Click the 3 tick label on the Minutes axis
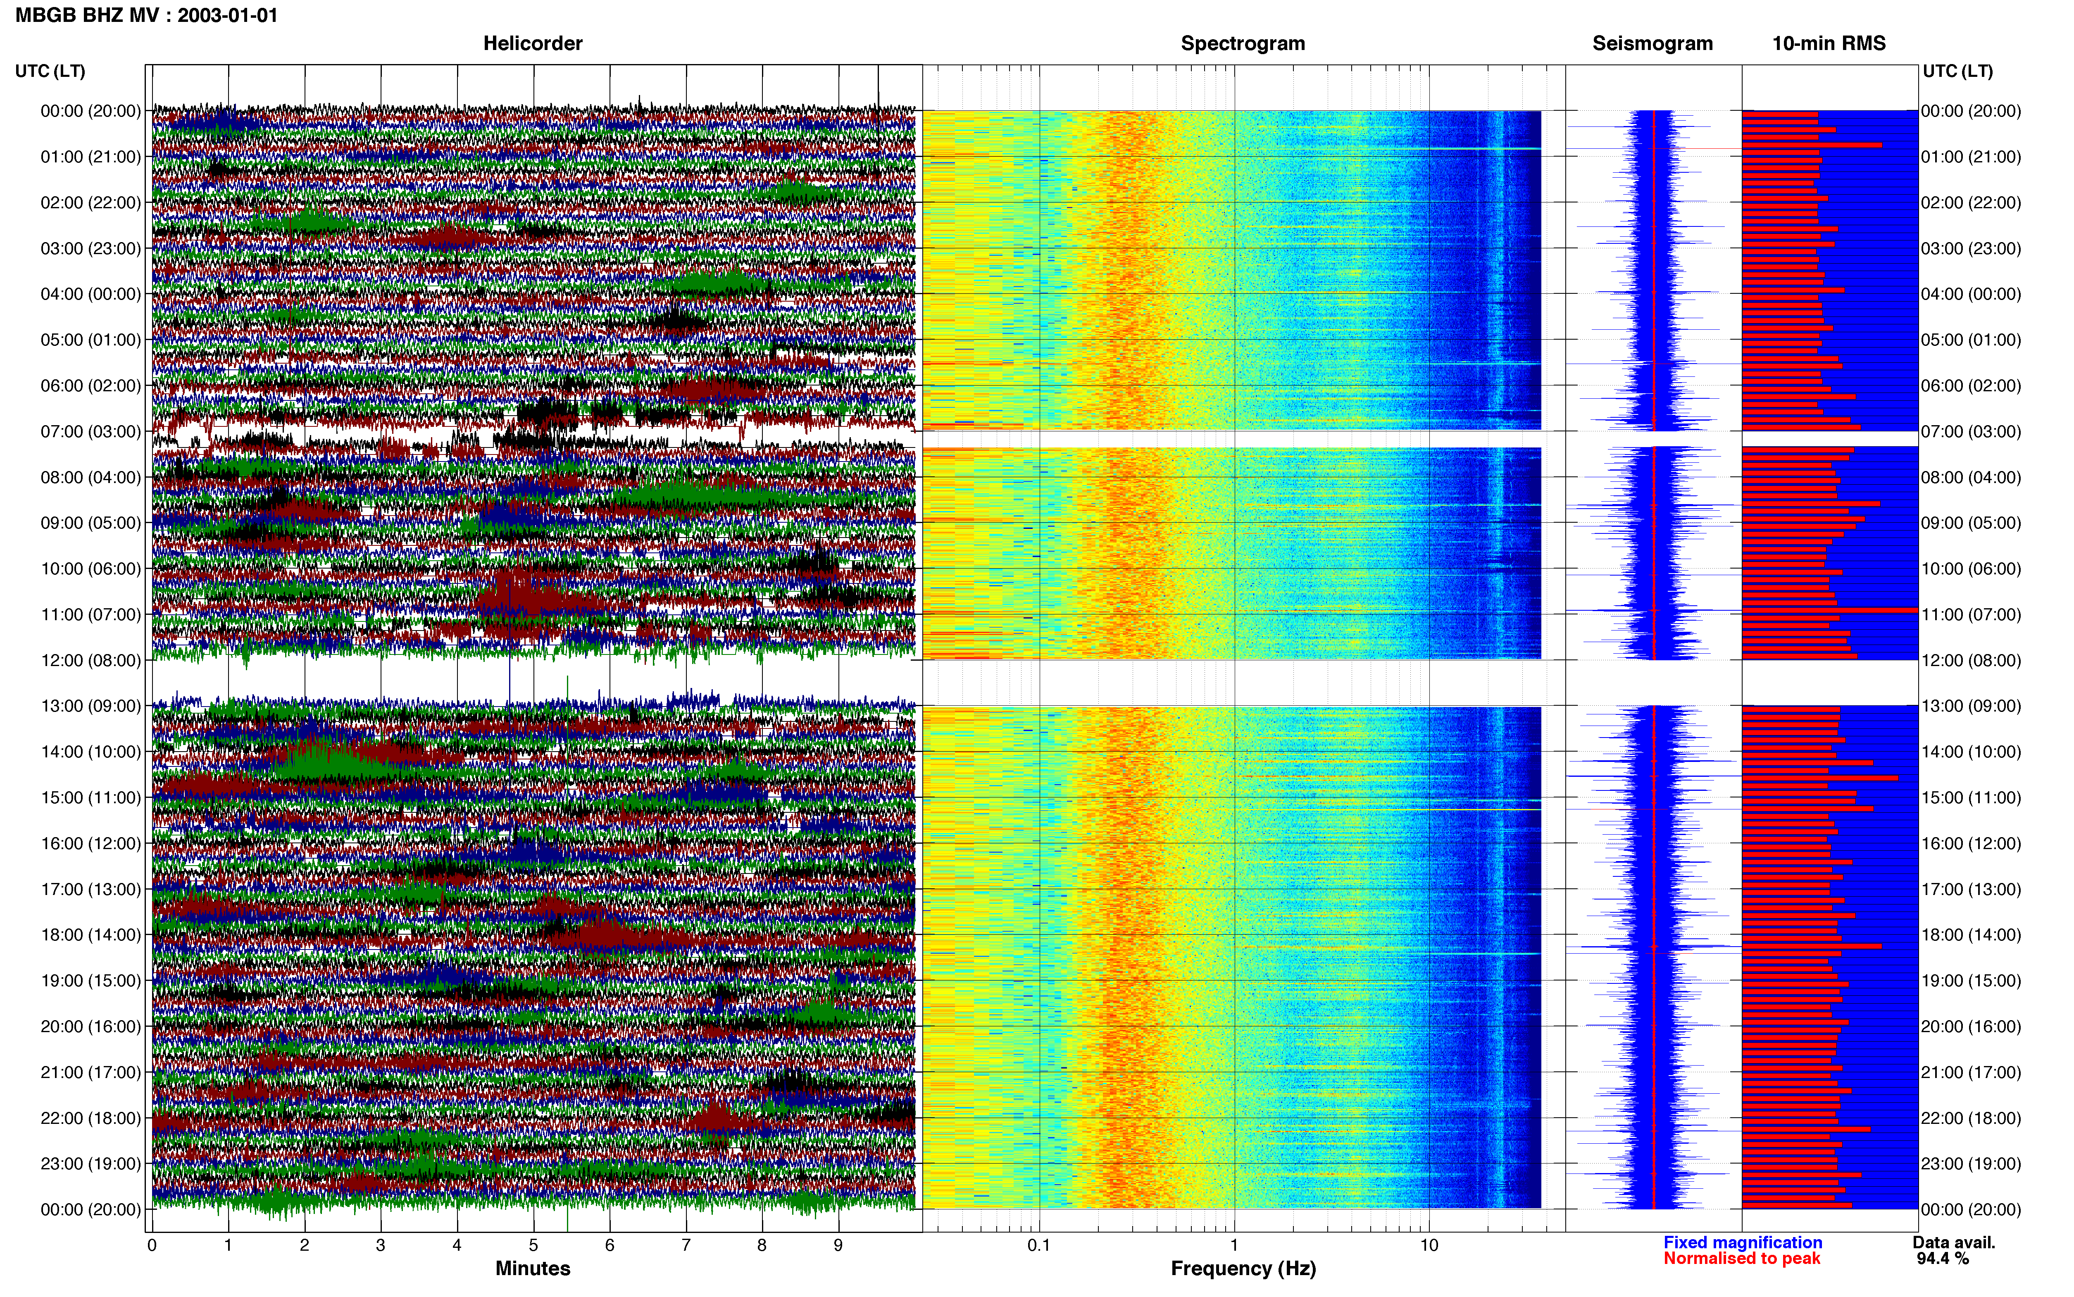The width and height of the screenshot is (2074, 1297). click(x=381, y=1245)
